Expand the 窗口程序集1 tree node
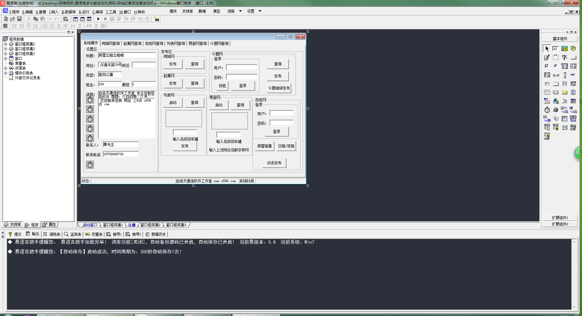This screenshot has height=316, width=582. [5, 44]
